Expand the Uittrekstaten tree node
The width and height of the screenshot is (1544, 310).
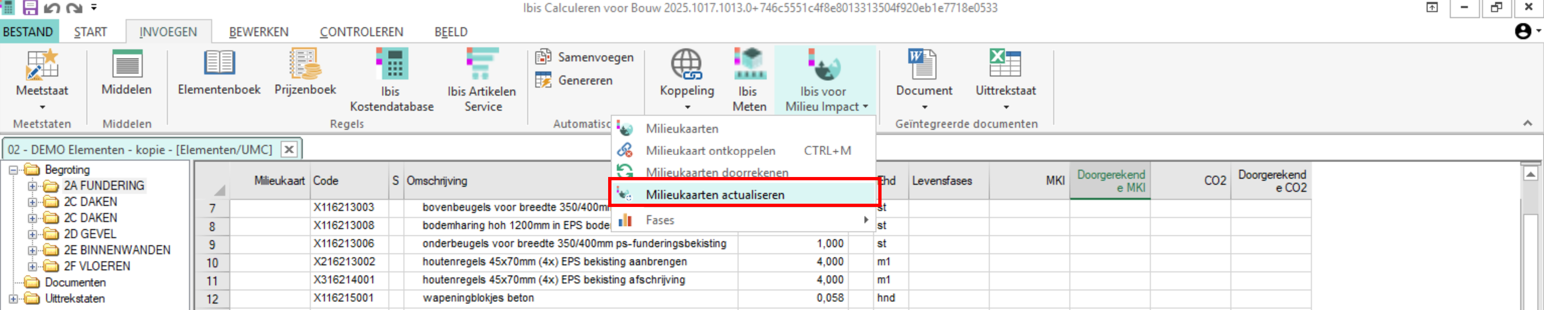click(x=13, y=299)
